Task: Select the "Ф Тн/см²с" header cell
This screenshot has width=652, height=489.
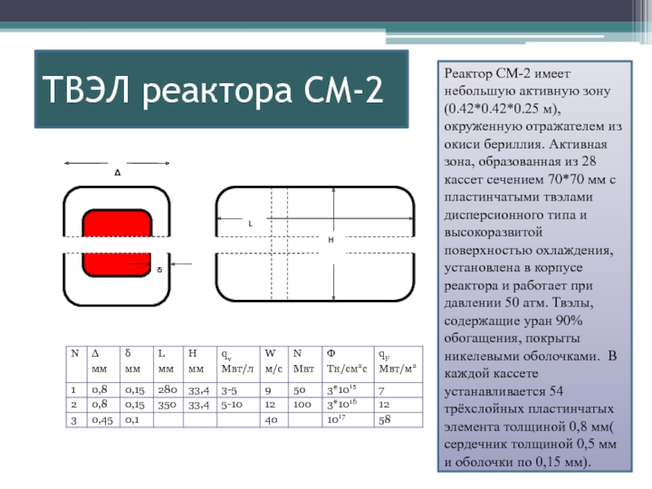Action: coord(348,361)
